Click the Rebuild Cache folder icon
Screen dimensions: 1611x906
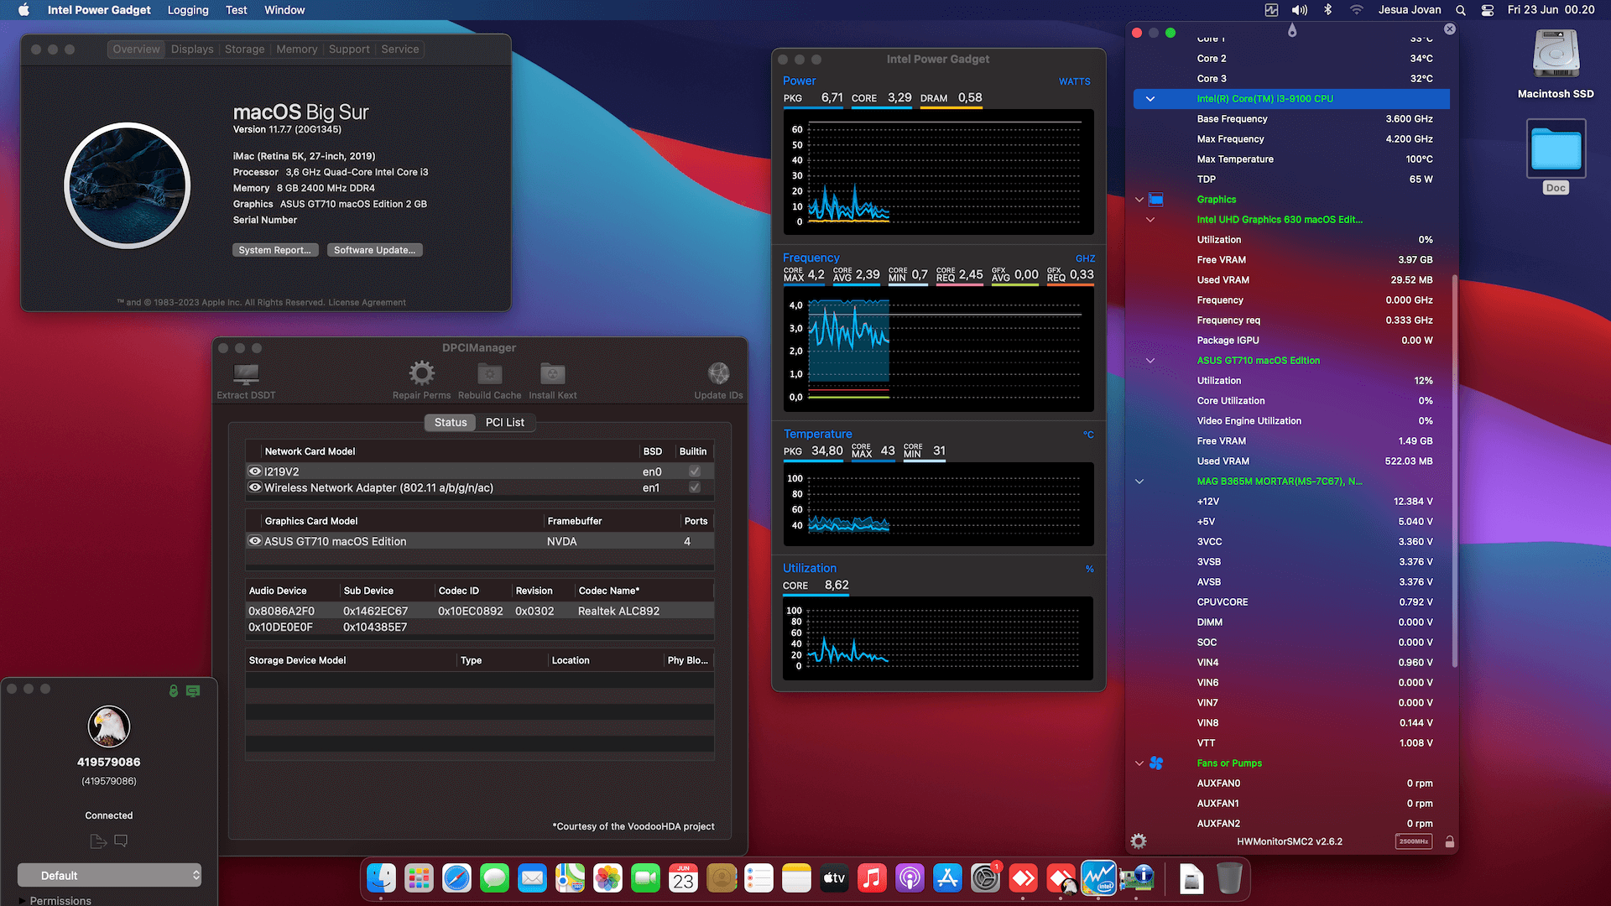(490, 373)
